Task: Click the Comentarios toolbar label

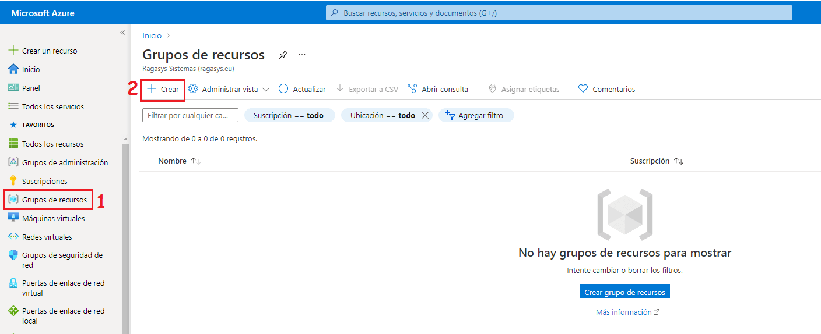Action: click(x=614, y=89)
